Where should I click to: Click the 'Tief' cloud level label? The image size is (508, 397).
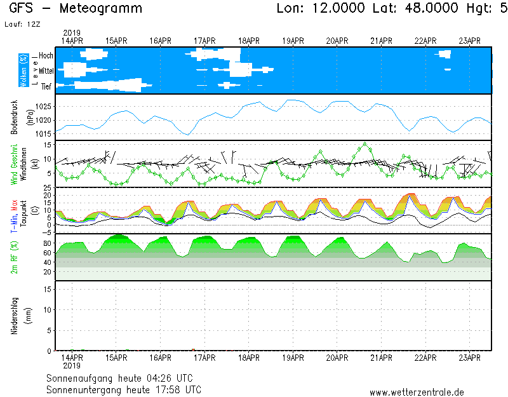tap(46, 86)
